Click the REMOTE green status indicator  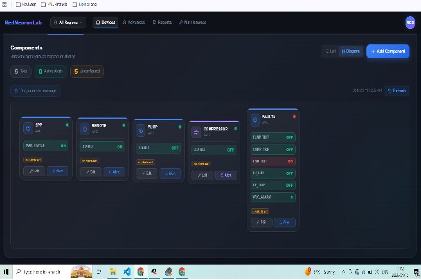(x=124, y=125)
